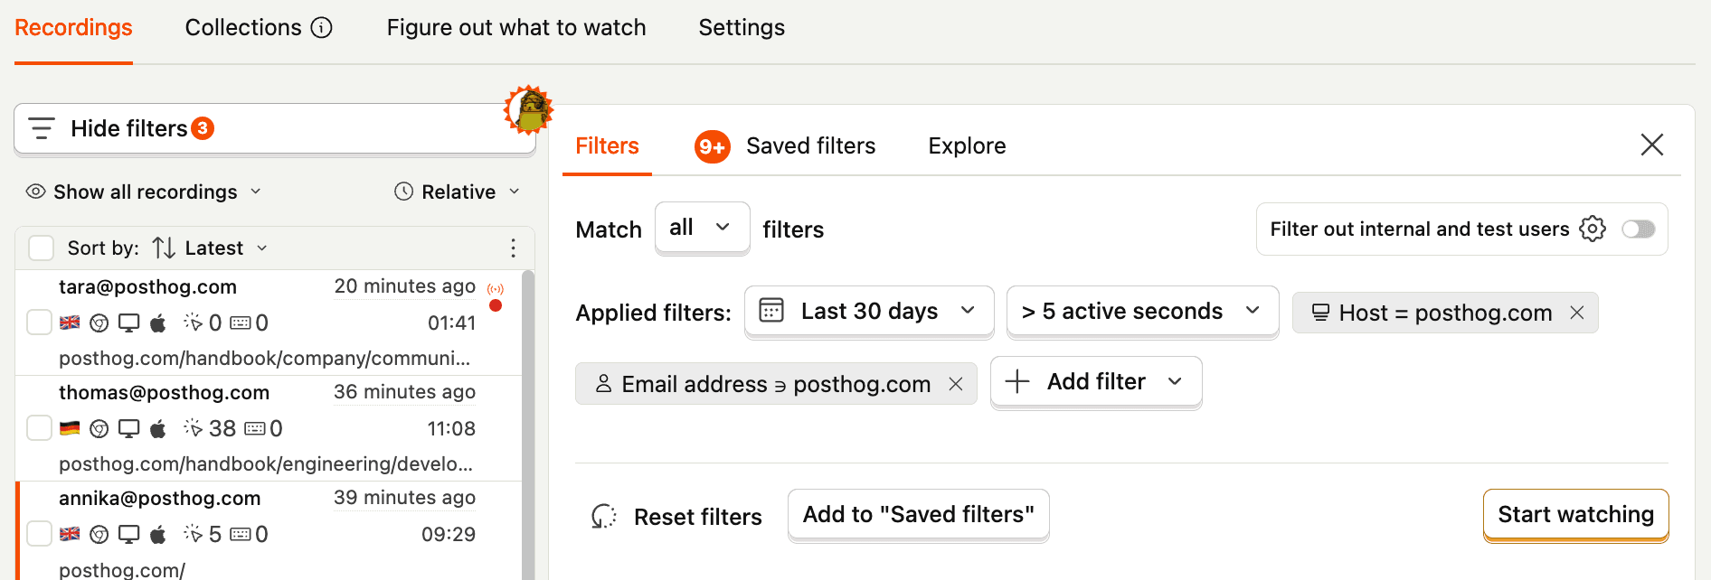The height and width of the screenshot is (580, 1711).
Task: Click the posthog.com/handbook/company URL text
Action: tap(264, 358)
